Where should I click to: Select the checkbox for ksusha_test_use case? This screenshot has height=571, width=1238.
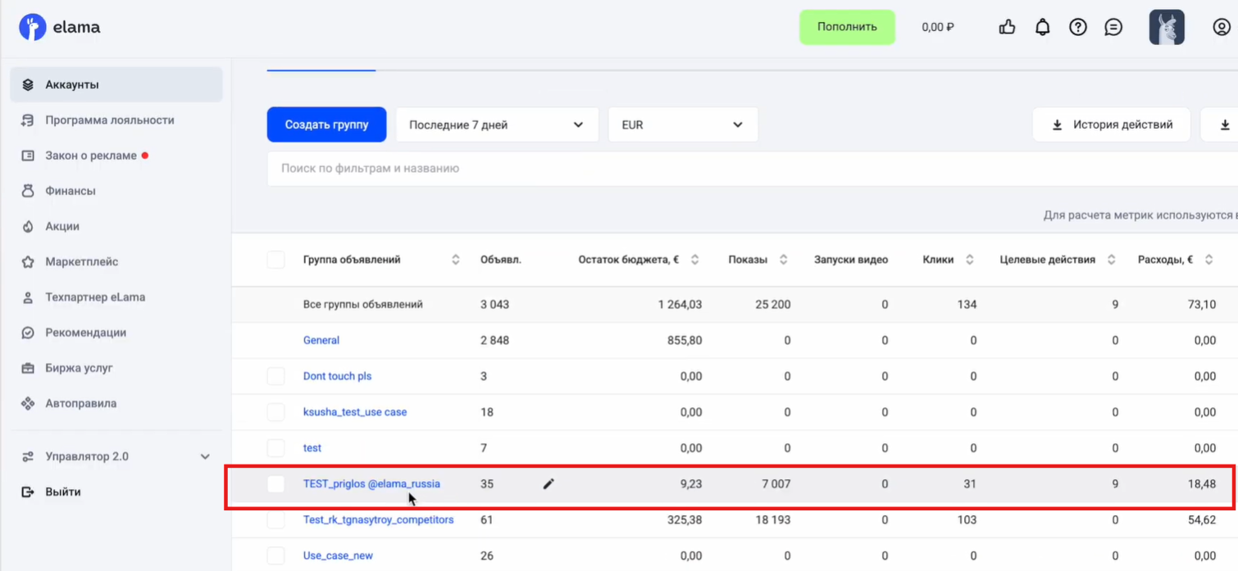276,412
